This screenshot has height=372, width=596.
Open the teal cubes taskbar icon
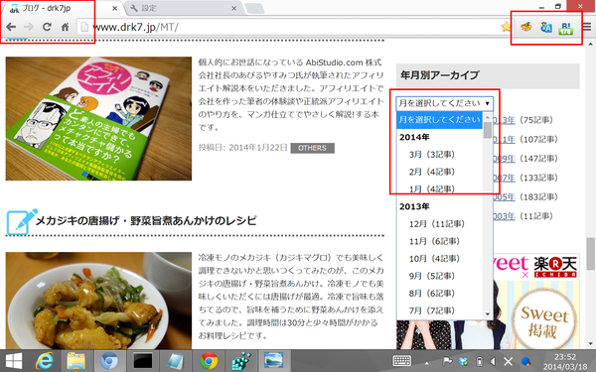[x=241, y=361]
